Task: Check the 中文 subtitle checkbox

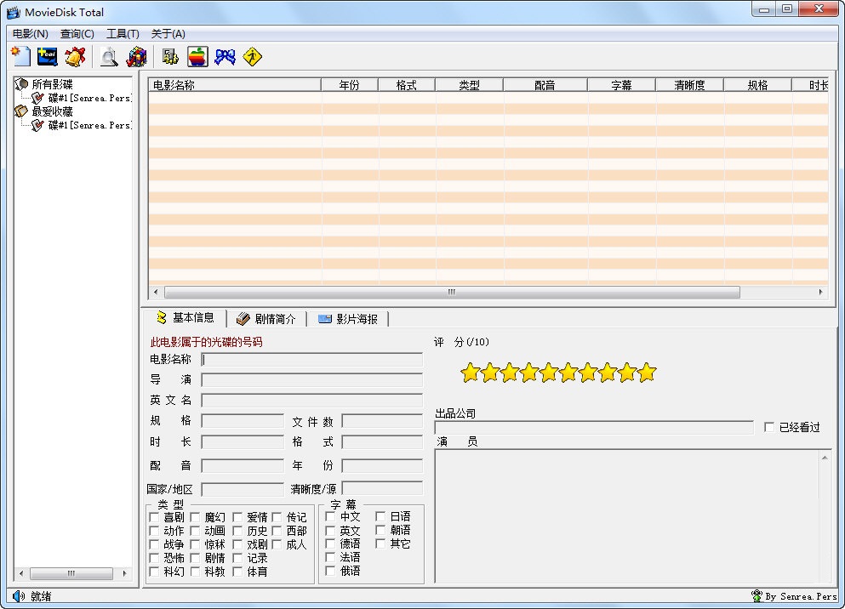Action: point(330,516)
